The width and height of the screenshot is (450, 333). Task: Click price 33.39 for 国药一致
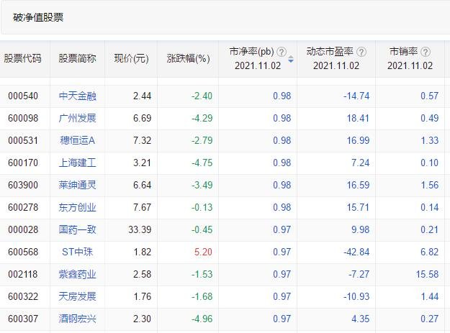(140, 229)
